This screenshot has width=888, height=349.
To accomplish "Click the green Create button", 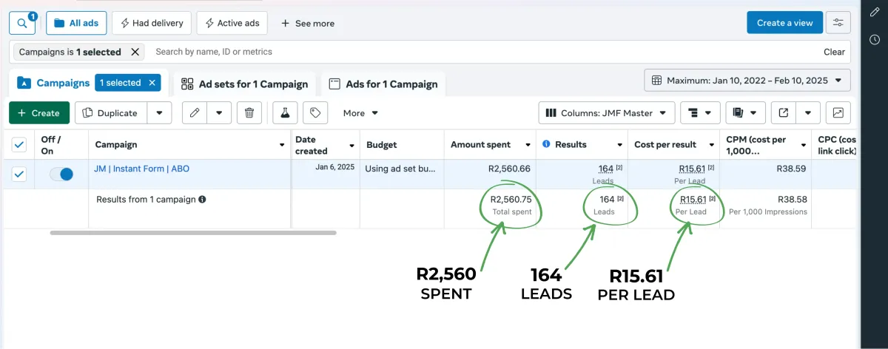I will click(39, 113).
